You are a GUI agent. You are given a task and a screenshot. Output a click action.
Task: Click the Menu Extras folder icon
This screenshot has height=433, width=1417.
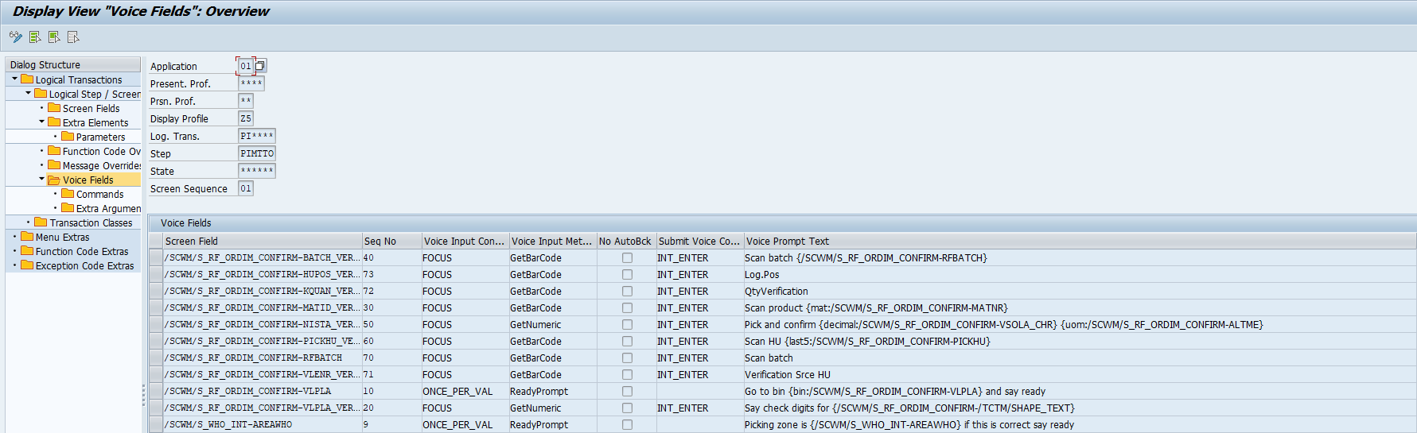[27, 237]
